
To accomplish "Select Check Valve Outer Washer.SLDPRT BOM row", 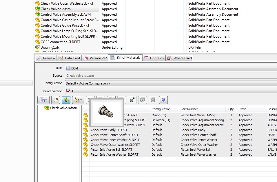I will (179, 145).
